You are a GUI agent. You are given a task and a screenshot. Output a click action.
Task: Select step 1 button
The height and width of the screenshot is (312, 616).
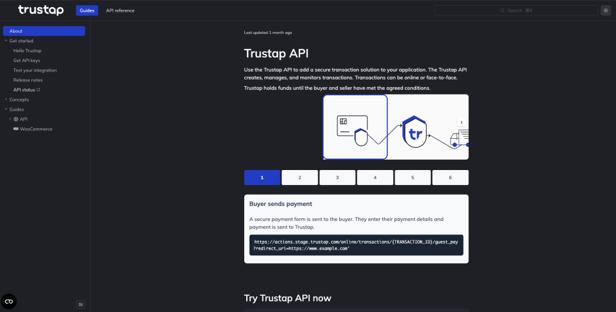coord(262,178)
